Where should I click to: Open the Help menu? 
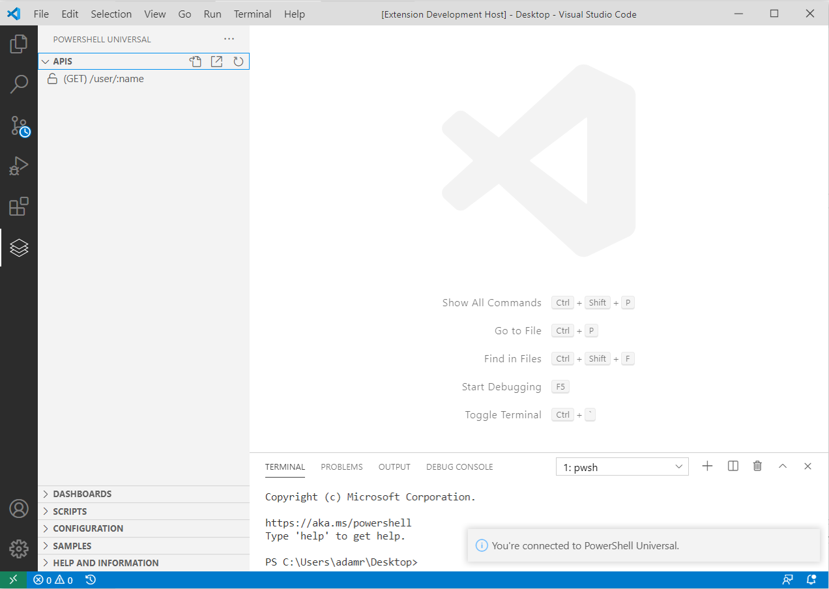tap(295, 14)
